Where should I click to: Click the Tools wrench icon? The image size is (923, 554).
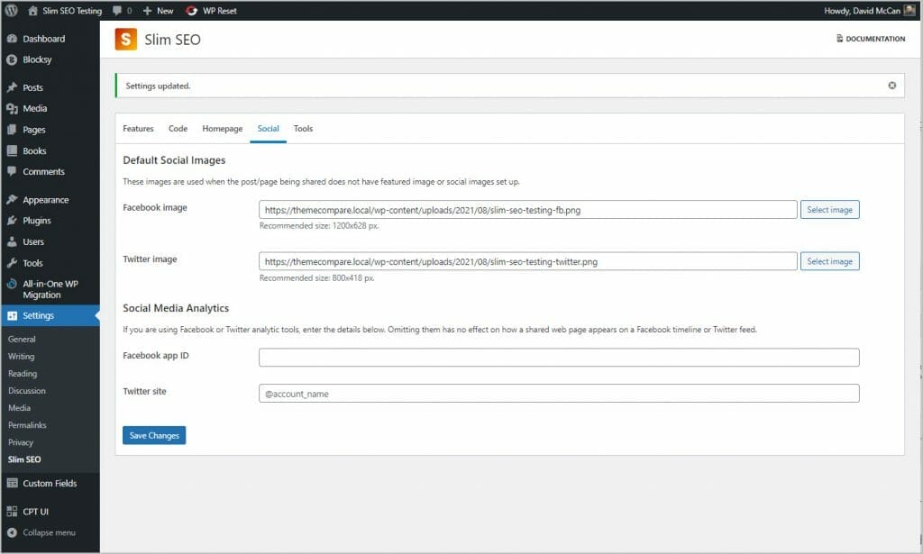(12, 263)
